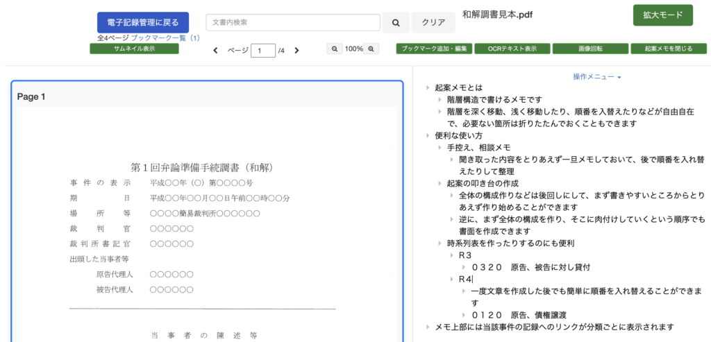
Task: Click the zoom out magnifier icon
Action: coord(335,49)
